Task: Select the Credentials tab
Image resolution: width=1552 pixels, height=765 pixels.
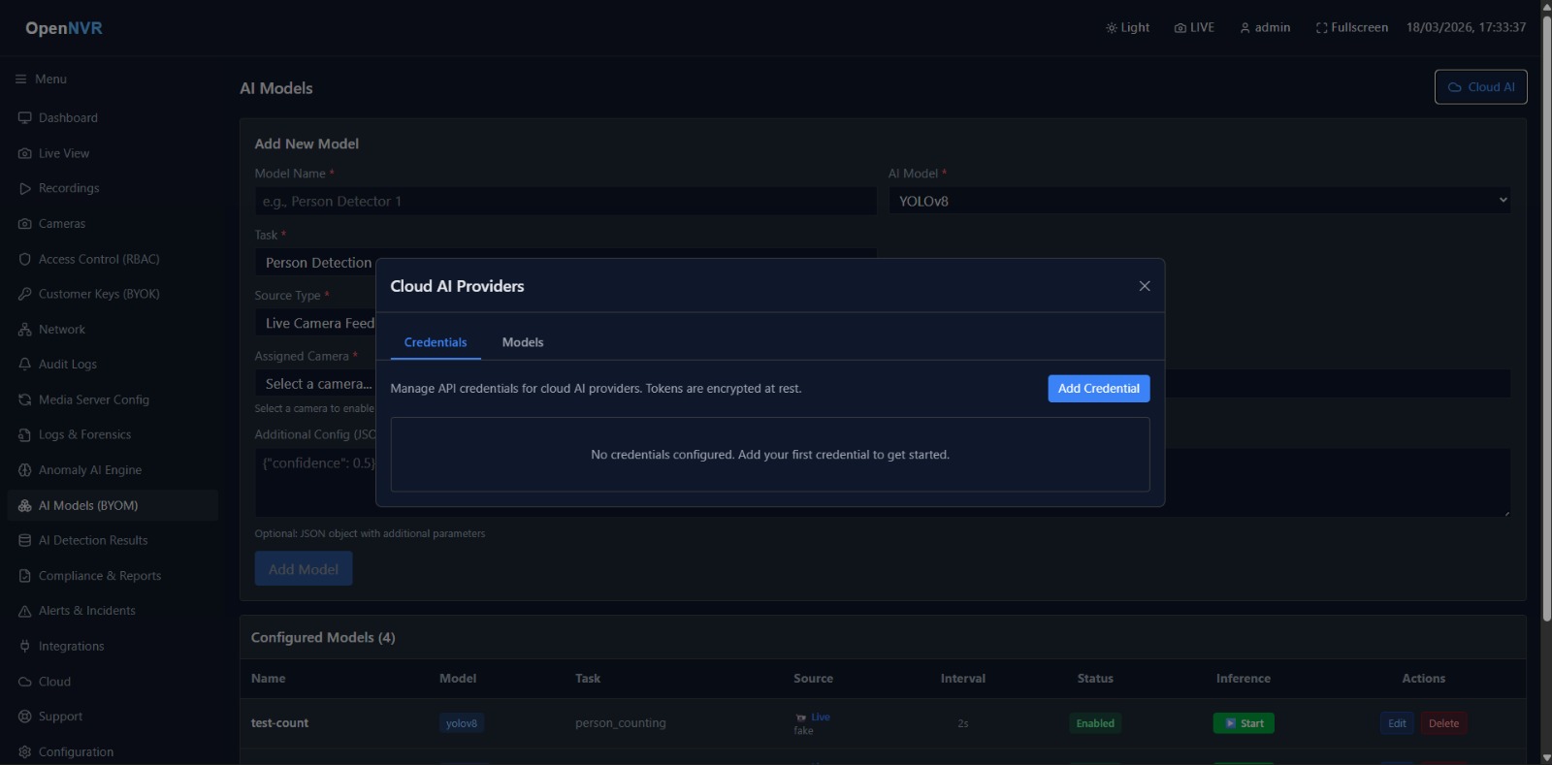Action: coord(436,342)
